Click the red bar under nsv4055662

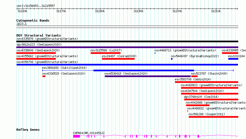point(36,59)
